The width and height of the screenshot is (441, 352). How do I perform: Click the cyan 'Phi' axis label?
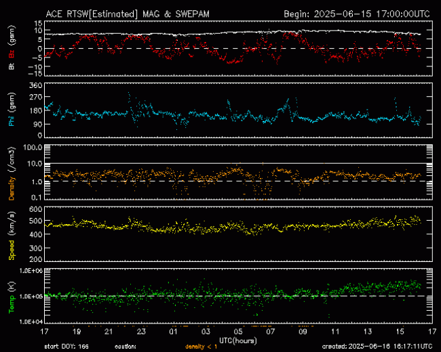coord(12,121)
